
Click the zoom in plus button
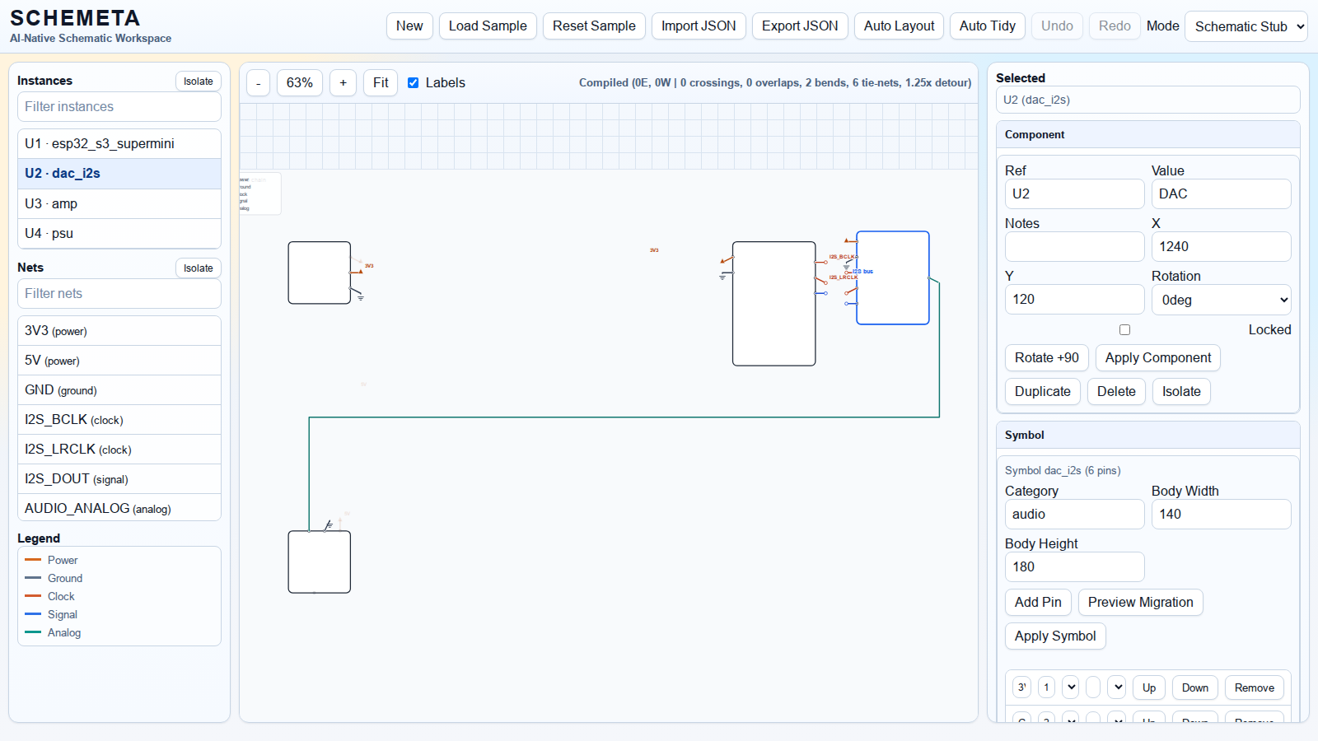[x=343, y=83]
